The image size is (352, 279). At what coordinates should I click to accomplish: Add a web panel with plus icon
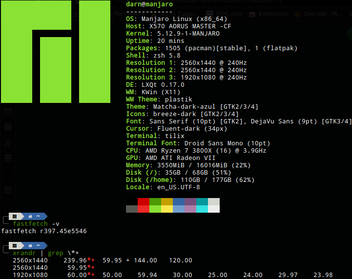click(x=8, y=190)
